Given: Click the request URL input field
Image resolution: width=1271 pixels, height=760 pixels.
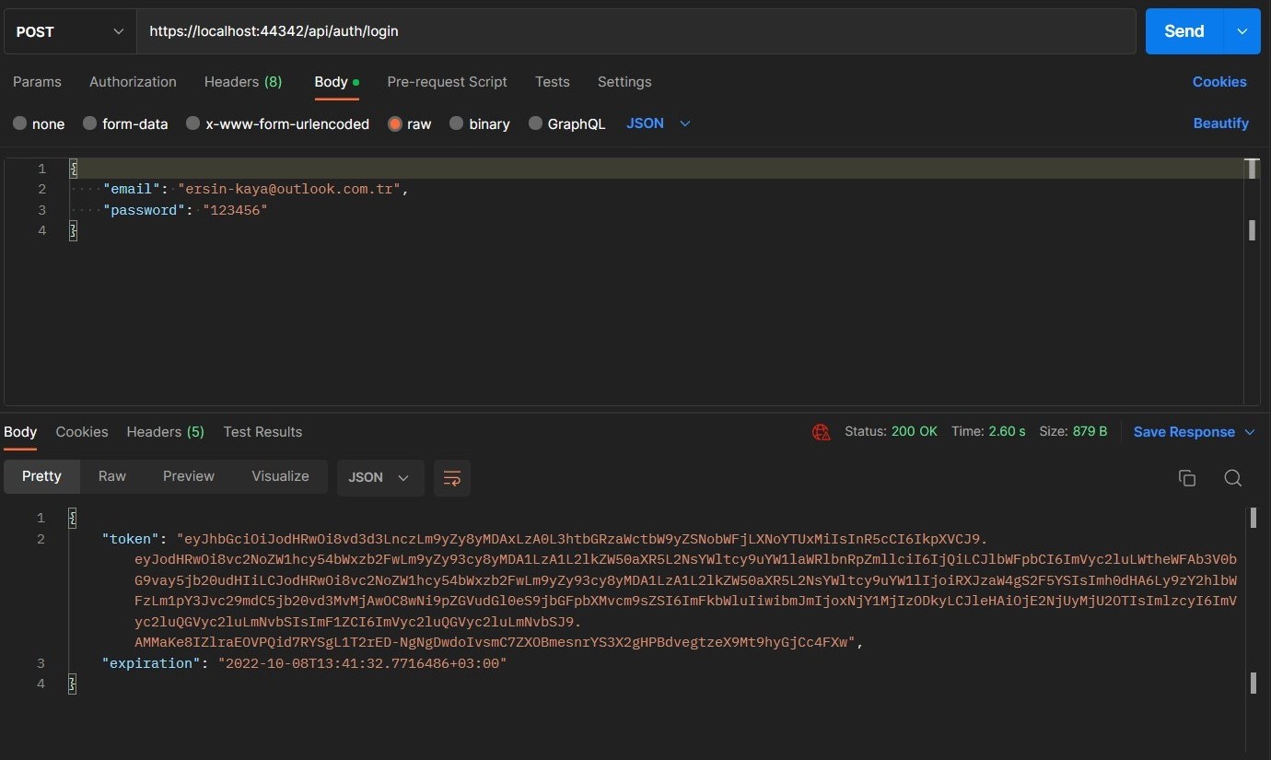Looking at the screenshot, I should [553, 31].
